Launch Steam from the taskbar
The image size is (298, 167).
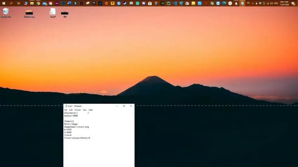(125, 3)
